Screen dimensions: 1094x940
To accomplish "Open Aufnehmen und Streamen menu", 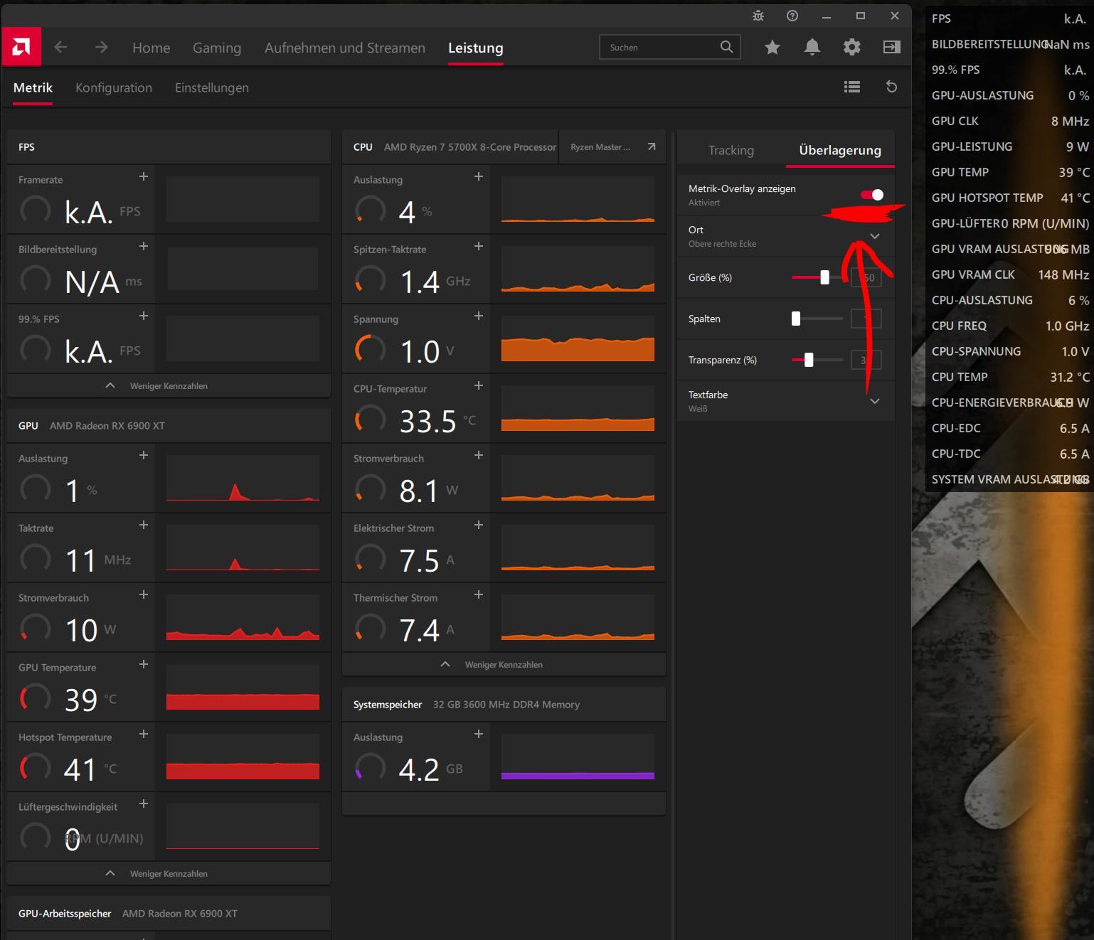I will (x=345, y=48).
